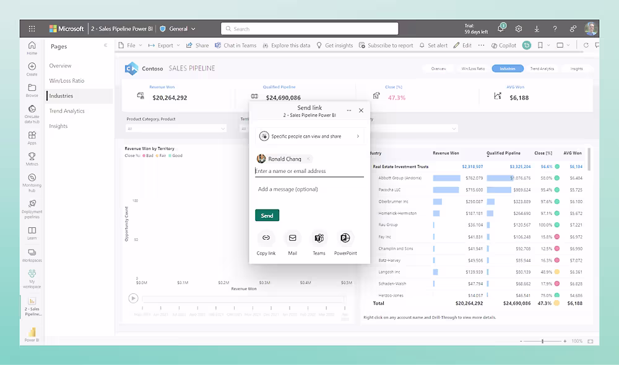
Task: Share to Teams icon
Action: pyautogui.click(x=319, y=238)
